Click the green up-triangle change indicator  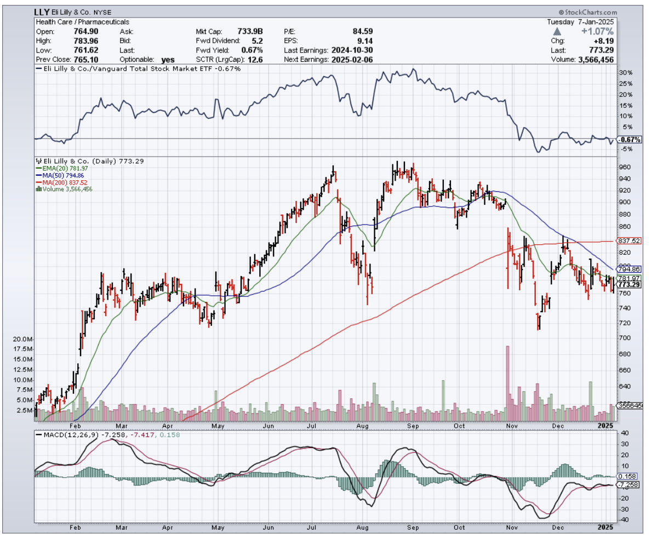coord(557,31)
